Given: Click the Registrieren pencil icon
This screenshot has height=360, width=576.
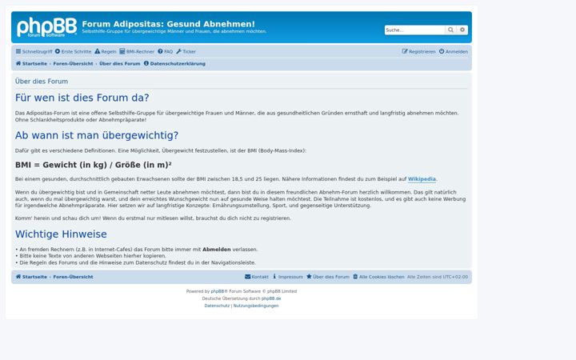Looking at the screenshot, I should pos(405,51).
